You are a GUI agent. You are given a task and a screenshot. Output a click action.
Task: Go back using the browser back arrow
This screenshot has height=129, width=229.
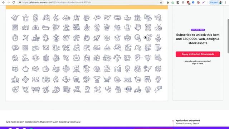(x=4, y=3)
